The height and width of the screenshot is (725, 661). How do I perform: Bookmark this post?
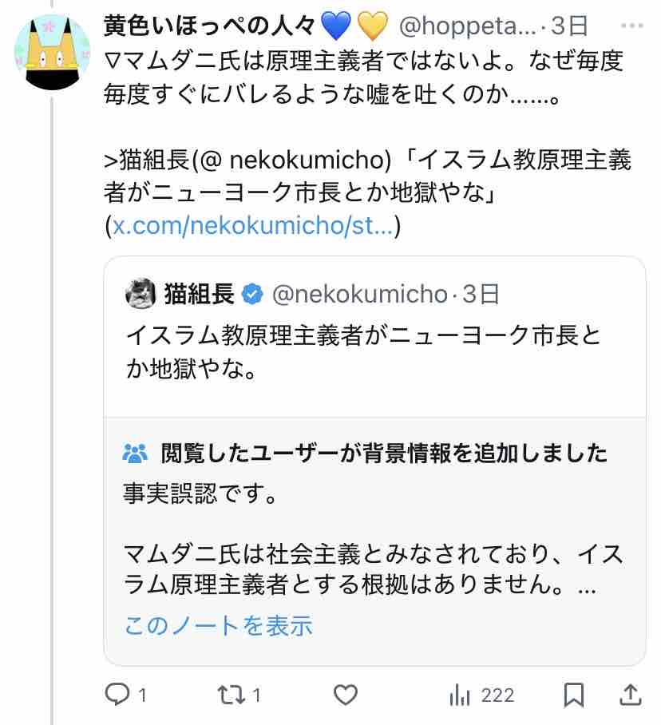573,695
